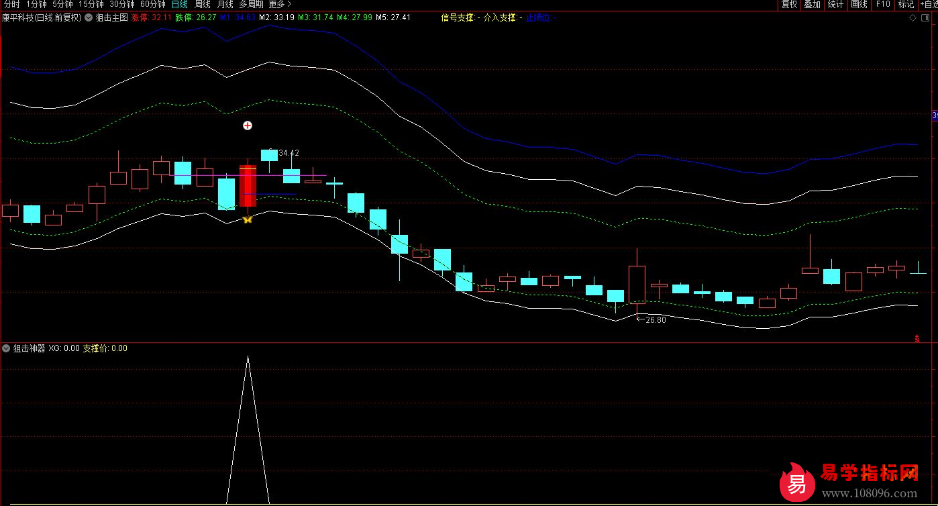
Task: Switch to 分时 intraday chart tab
Action: [11, 4]
